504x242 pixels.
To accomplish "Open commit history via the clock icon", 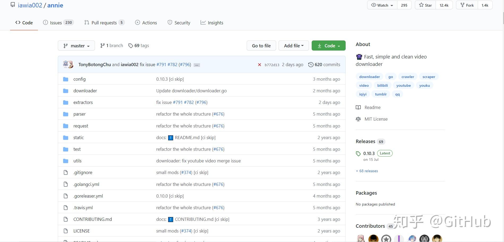I will pyautogui.click(x=311, y=64).
